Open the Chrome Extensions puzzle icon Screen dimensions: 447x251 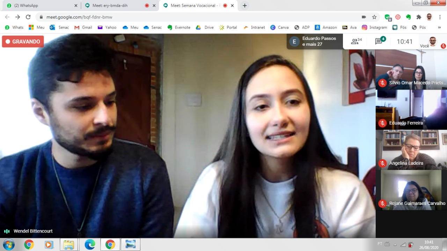(x=419, y=17)
